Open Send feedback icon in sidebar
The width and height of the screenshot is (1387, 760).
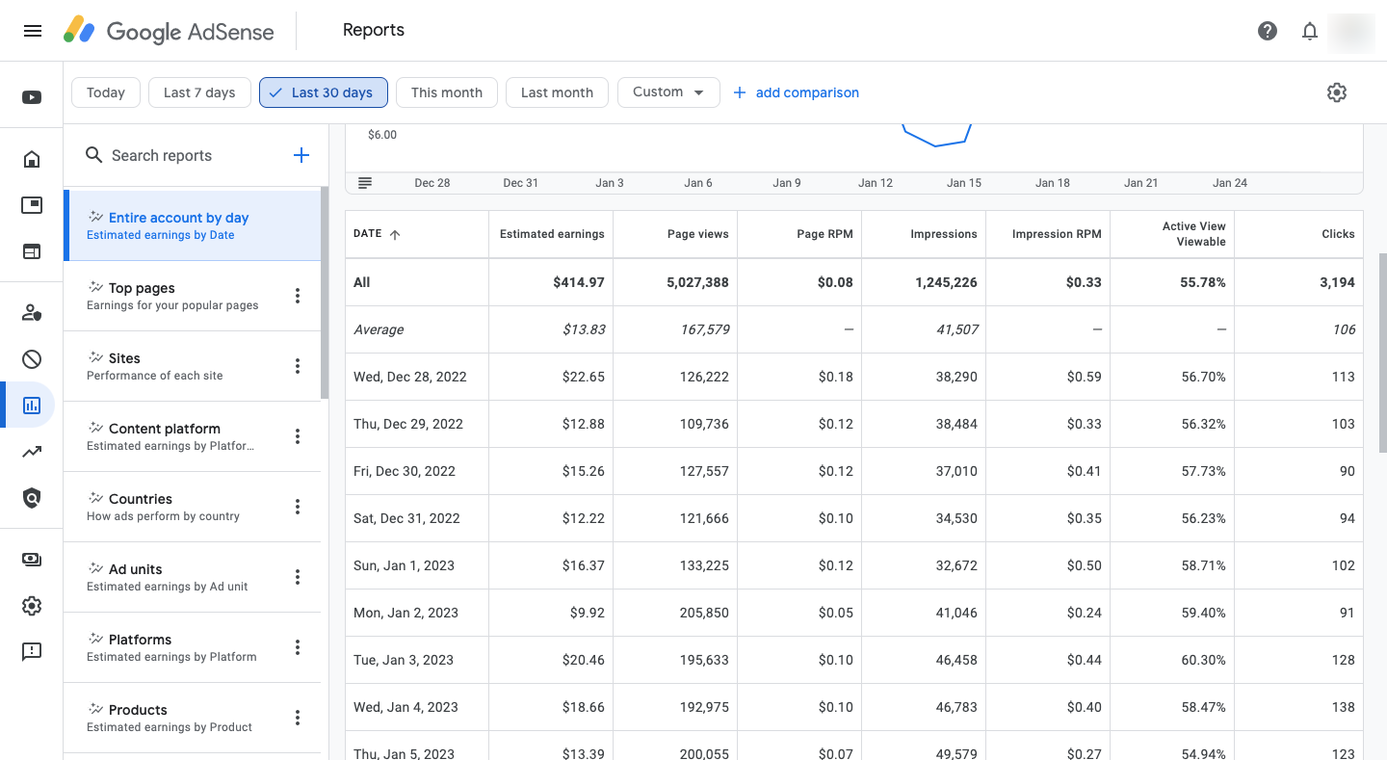[x=32, y=652]
